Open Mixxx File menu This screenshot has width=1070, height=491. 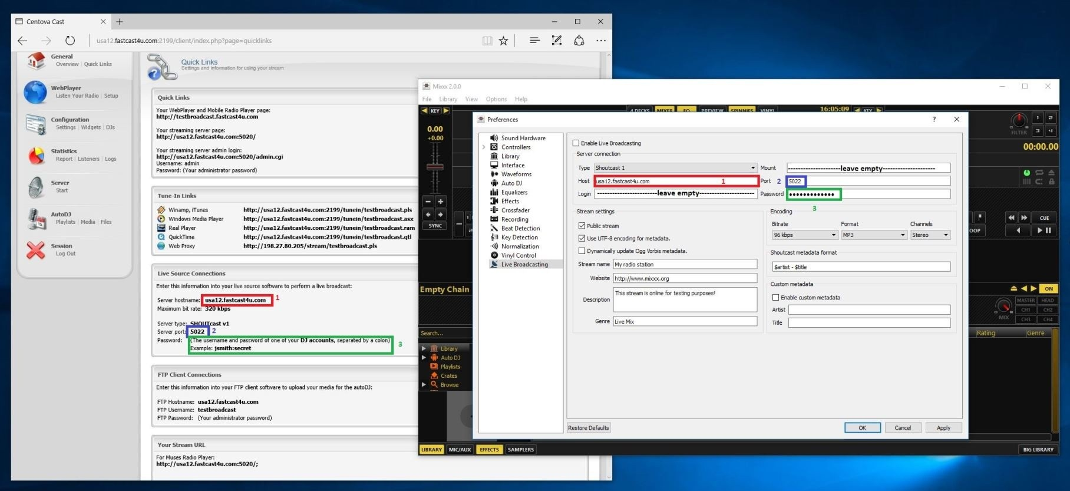[427, 99]
